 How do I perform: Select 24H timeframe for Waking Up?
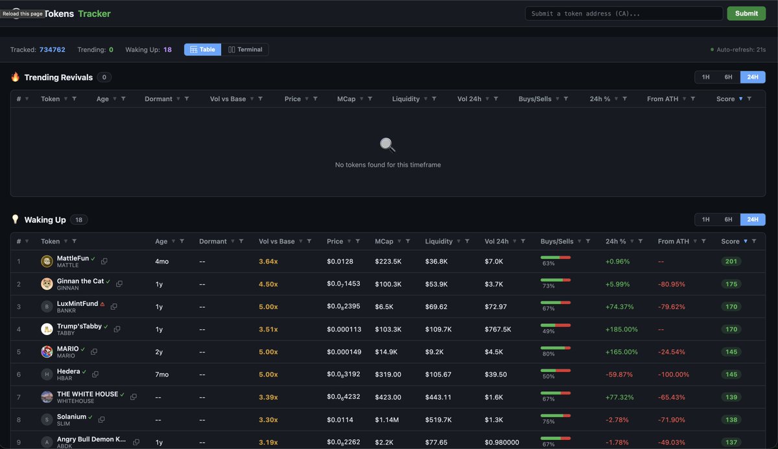pos(753,220)
